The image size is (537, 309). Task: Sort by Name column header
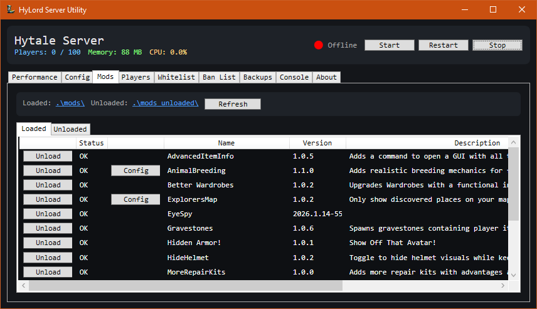click(x=226, y=143)
